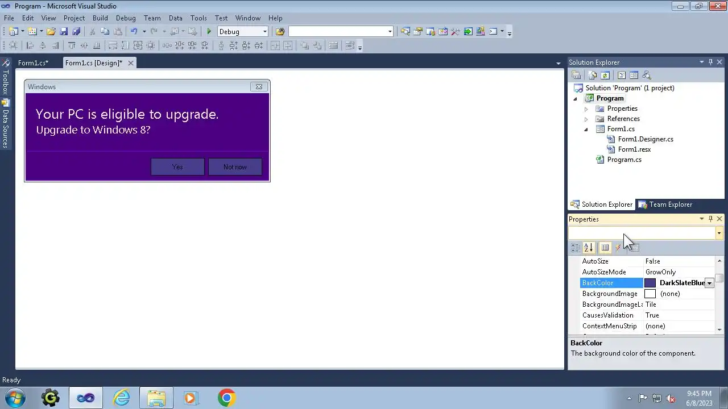Click the Align Lefts layout icon
The image size is (728, 409).
click(30, 45)
